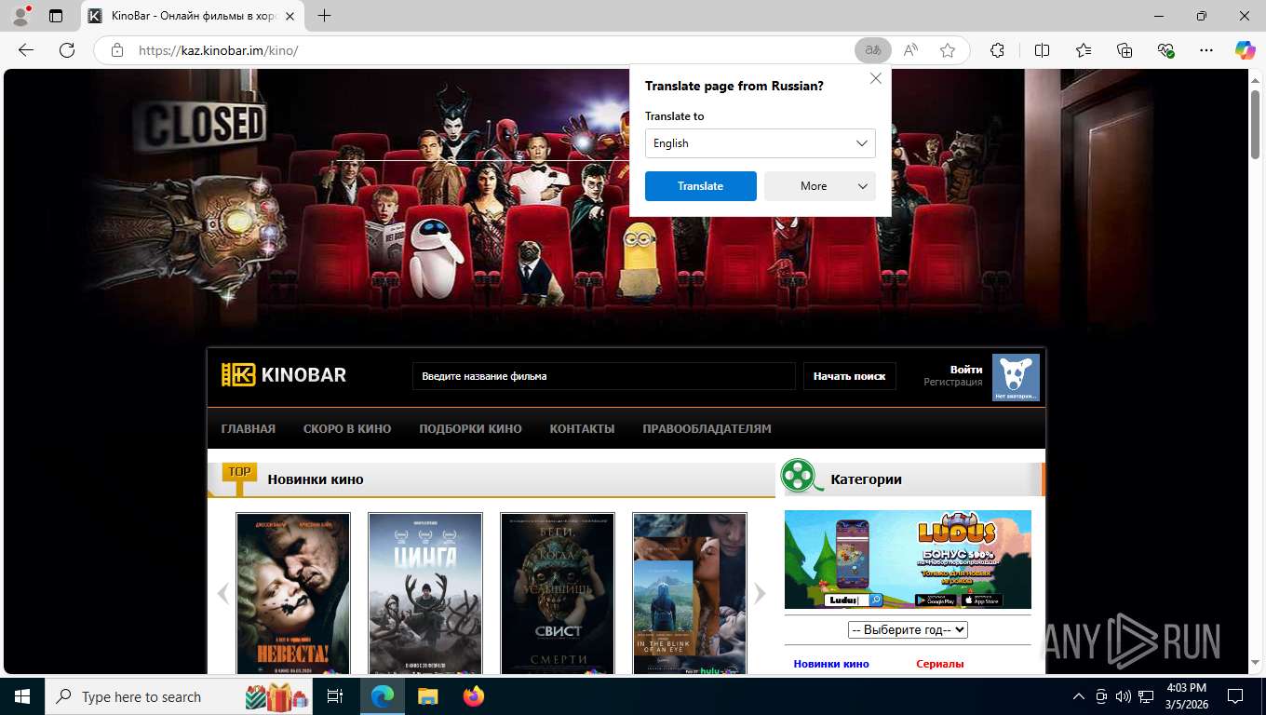Open ПОДБОРКИ КИНО menu item
1266x715 pixels.
coord(470,429)
